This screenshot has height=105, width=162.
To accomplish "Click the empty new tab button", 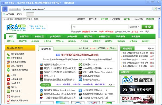I will click(x=30, y=15).
